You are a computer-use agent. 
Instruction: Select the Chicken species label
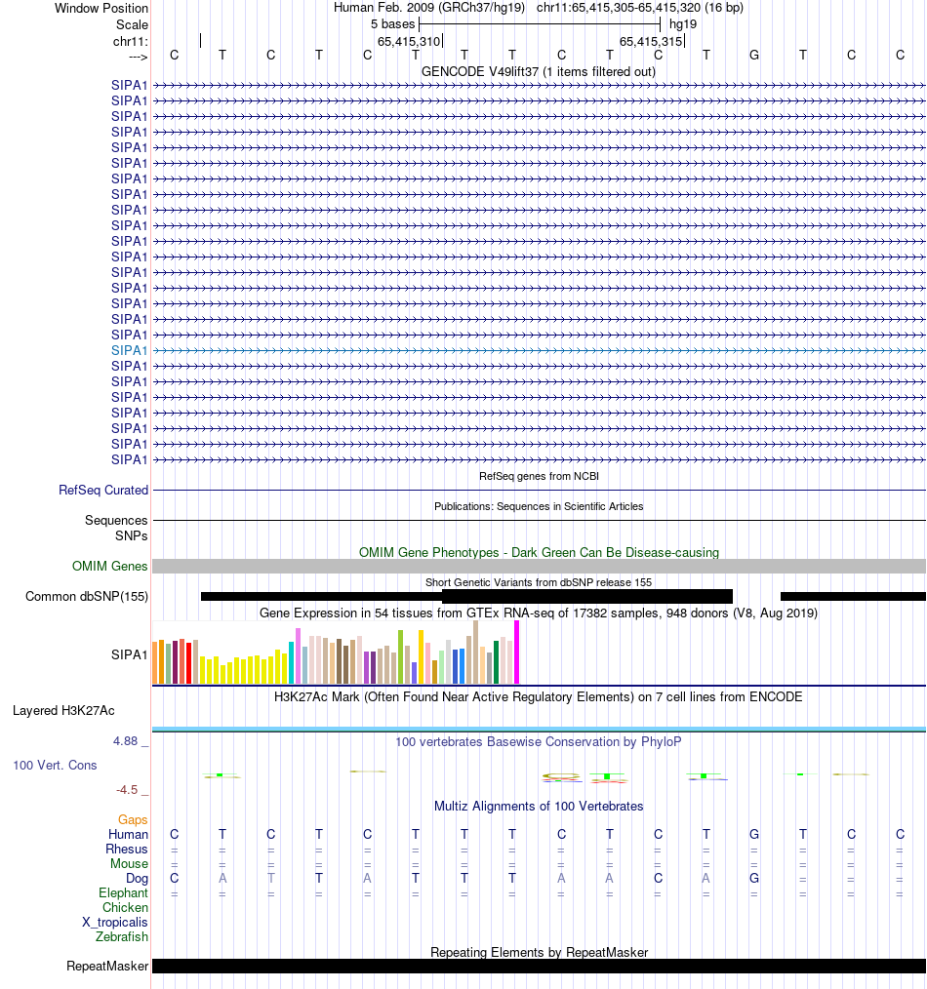click(x=126, y=908)
